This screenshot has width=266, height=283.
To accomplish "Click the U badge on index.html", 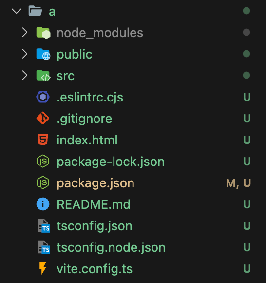I will [247, 140].
